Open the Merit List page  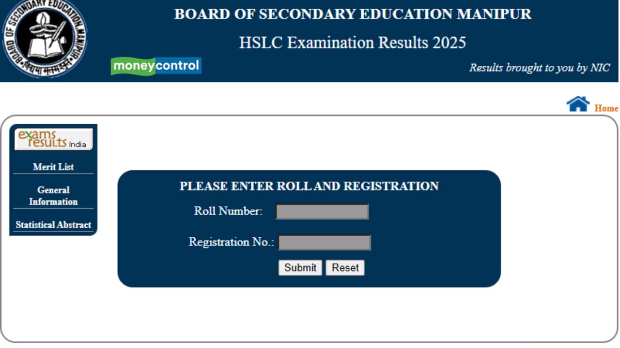[x=53, y=167]
